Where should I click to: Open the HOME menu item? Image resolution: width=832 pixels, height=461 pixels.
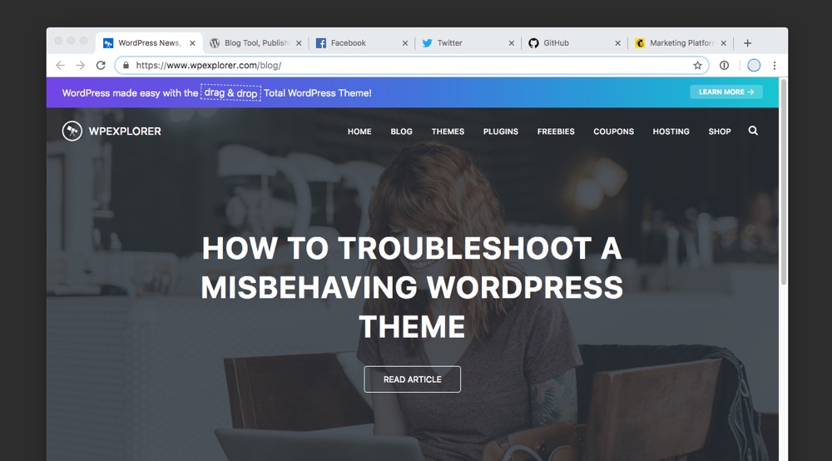[359, 131]
